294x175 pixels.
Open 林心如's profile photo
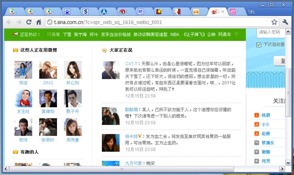coord(73,70)
